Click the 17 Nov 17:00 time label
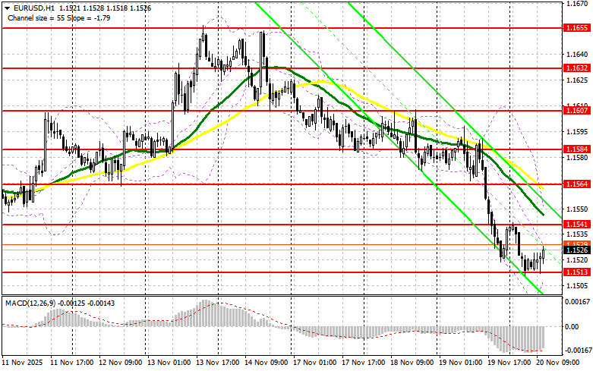Screen dimensions: 593x371 click(364, 363)
